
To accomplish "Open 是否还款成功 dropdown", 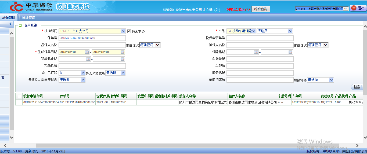I will 123,73.
